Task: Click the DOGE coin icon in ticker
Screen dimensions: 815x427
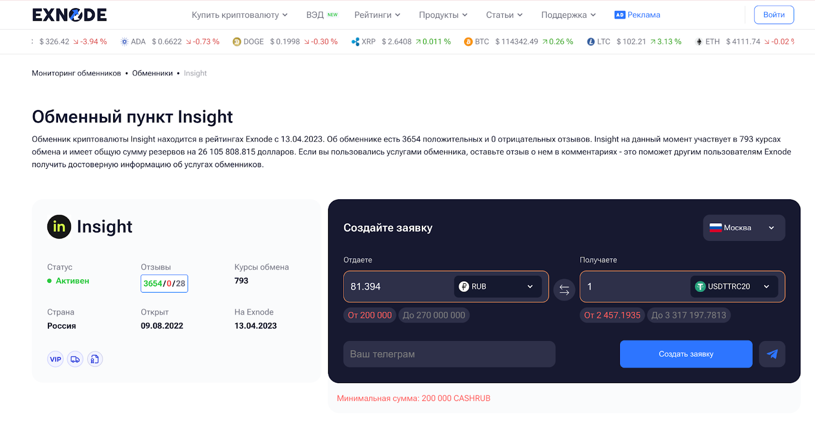Action: tap(237, 42)
